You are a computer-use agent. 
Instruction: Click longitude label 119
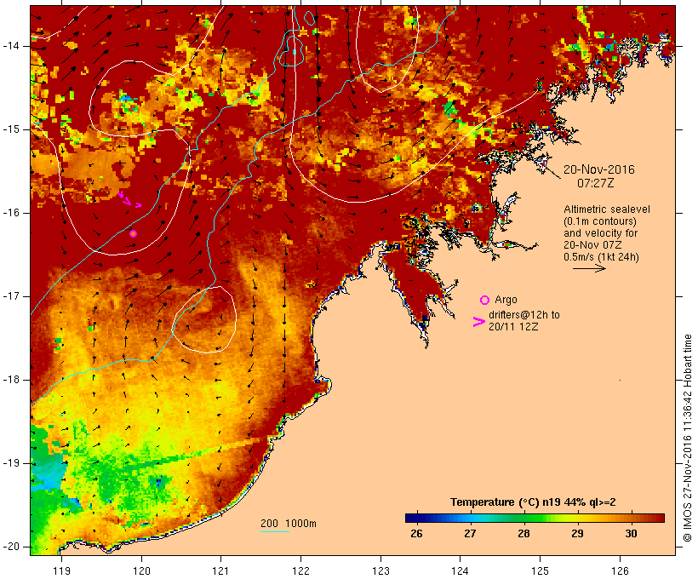tap(61, 570)
